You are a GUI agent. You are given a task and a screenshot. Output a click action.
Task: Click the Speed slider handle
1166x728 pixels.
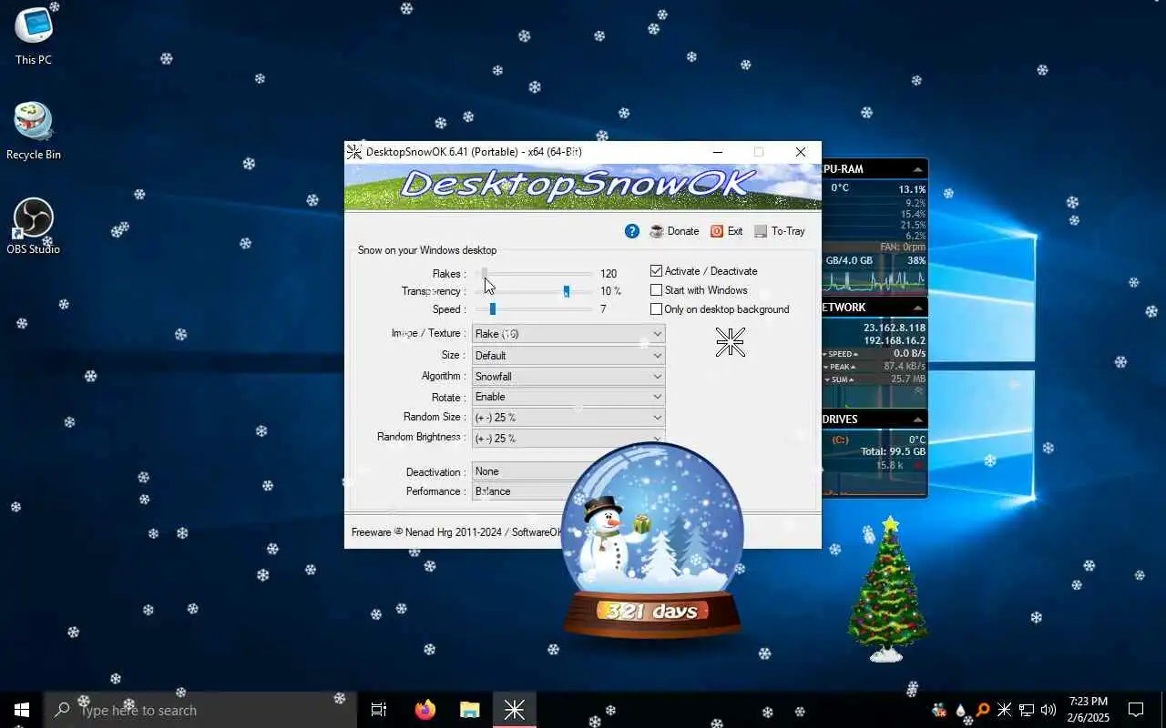[492, 309]
